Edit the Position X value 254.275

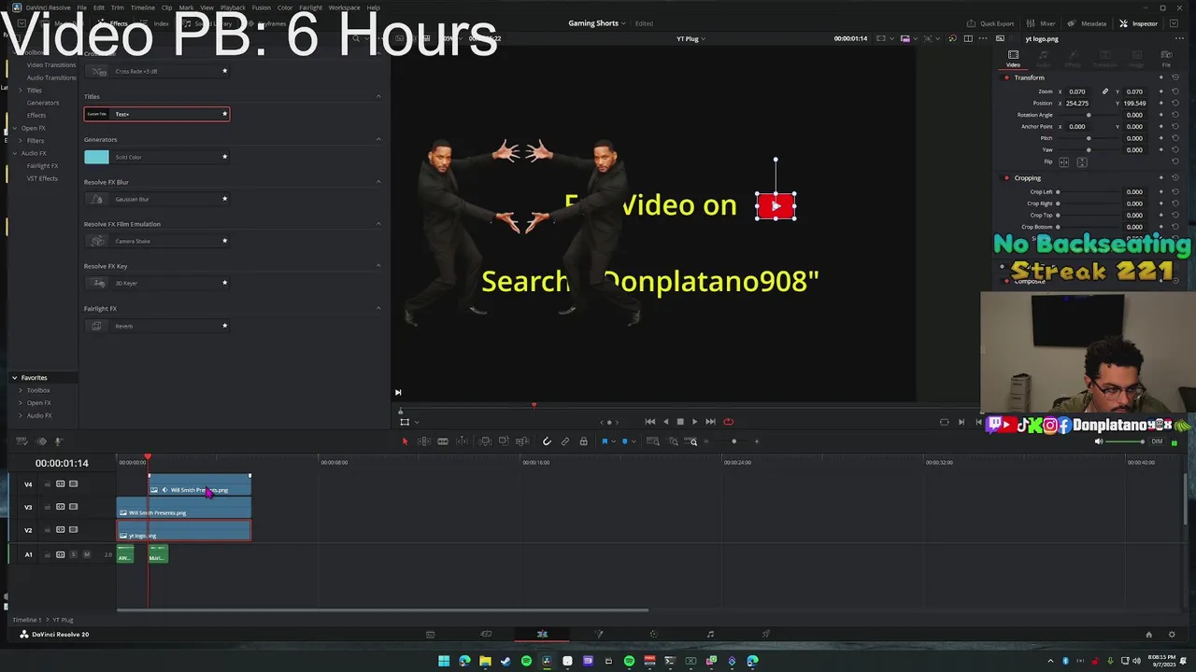click(1077, 103)
